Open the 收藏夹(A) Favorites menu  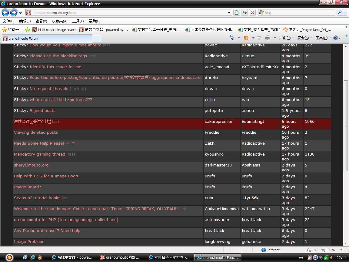pos(59,21)
